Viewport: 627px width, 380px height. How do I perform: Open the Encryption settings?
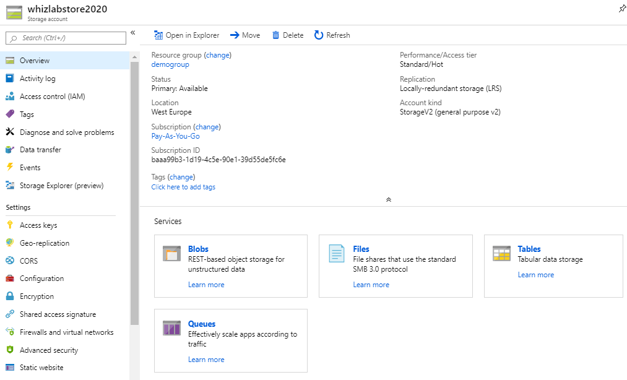[65, 296]
